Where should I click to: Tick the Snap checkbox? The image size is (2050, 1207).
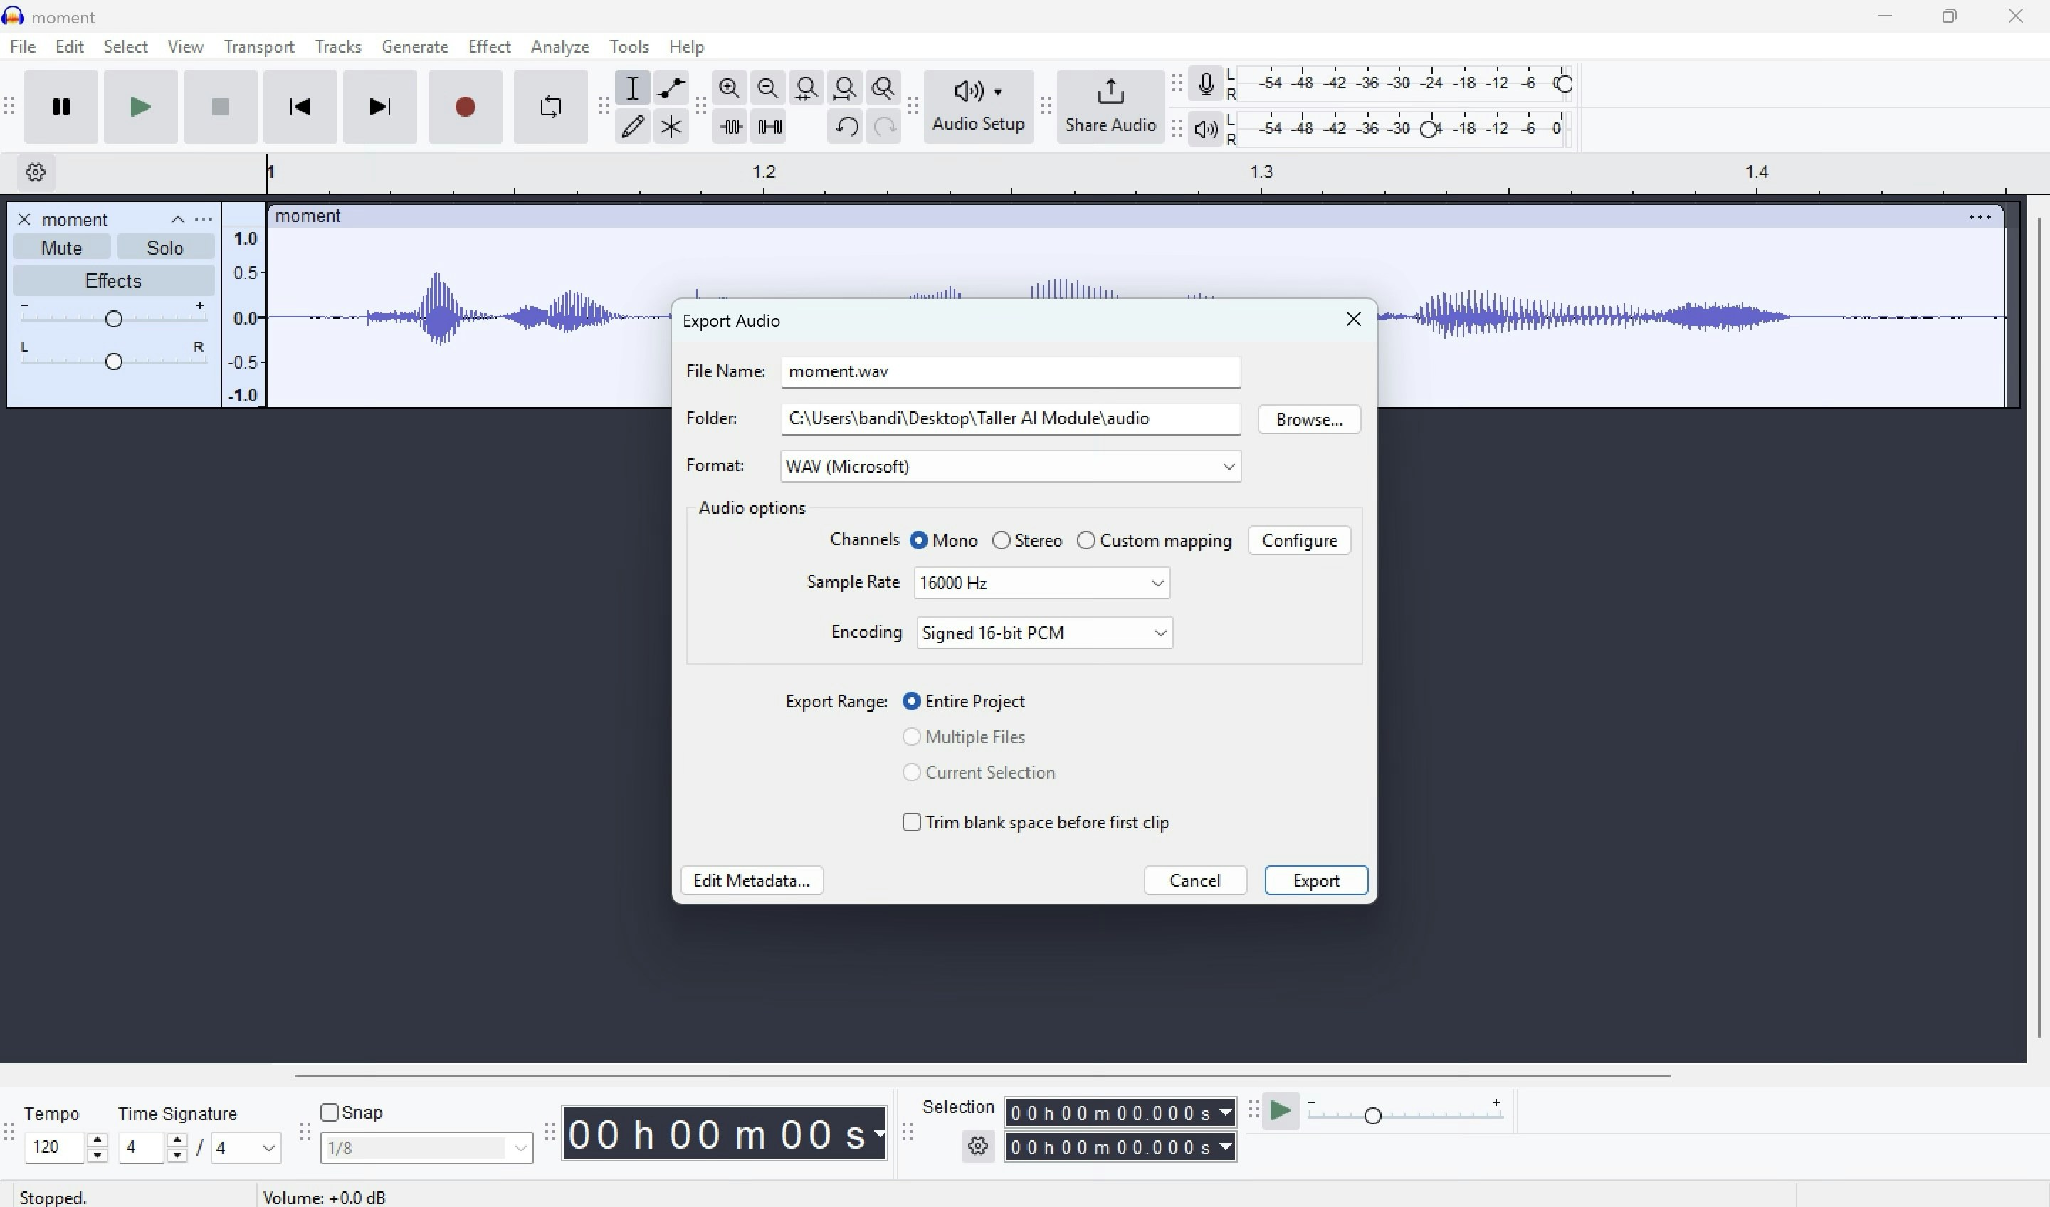tap(330, 1112)
